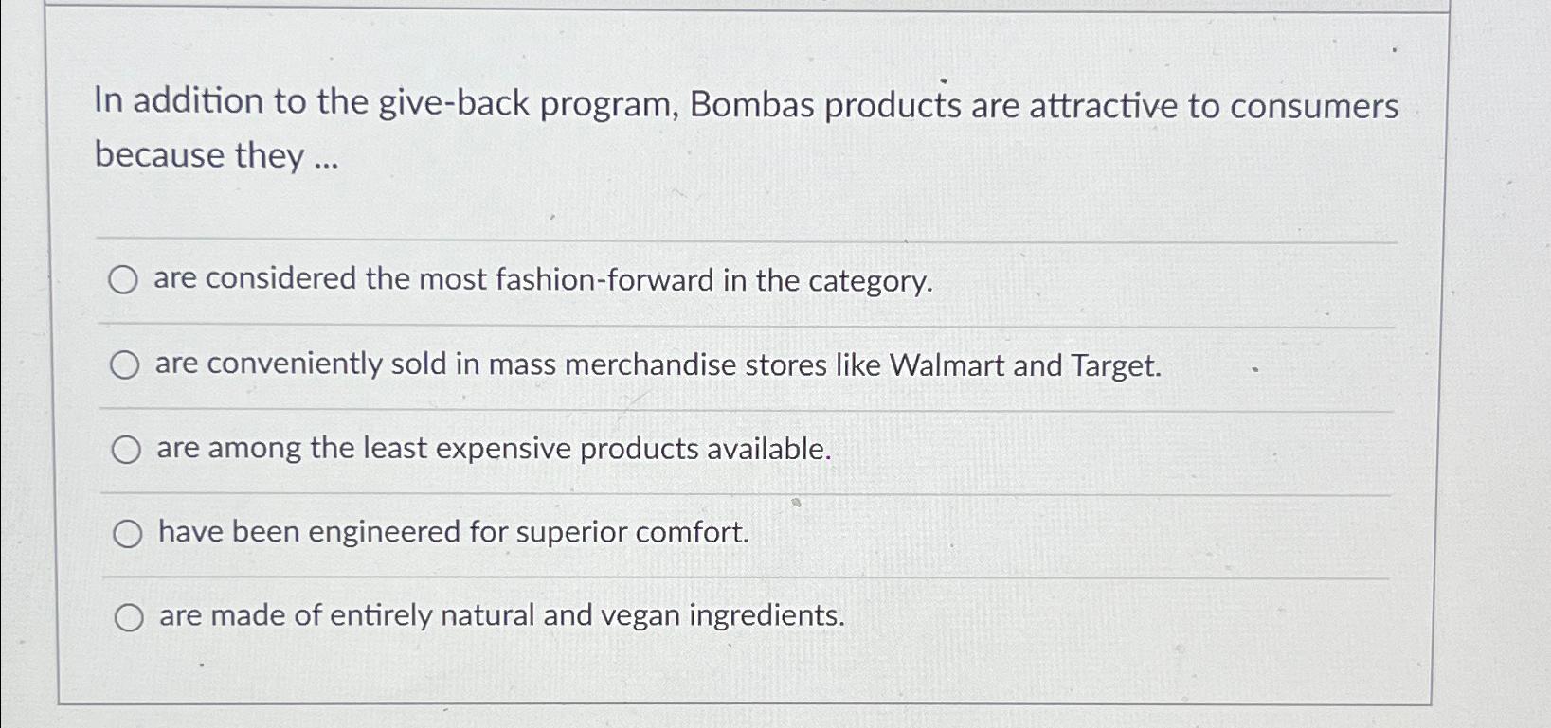This screenshot has width=1551, height=728.
Task: Mark the third answer choice as selected
Action: coord(126,448)
